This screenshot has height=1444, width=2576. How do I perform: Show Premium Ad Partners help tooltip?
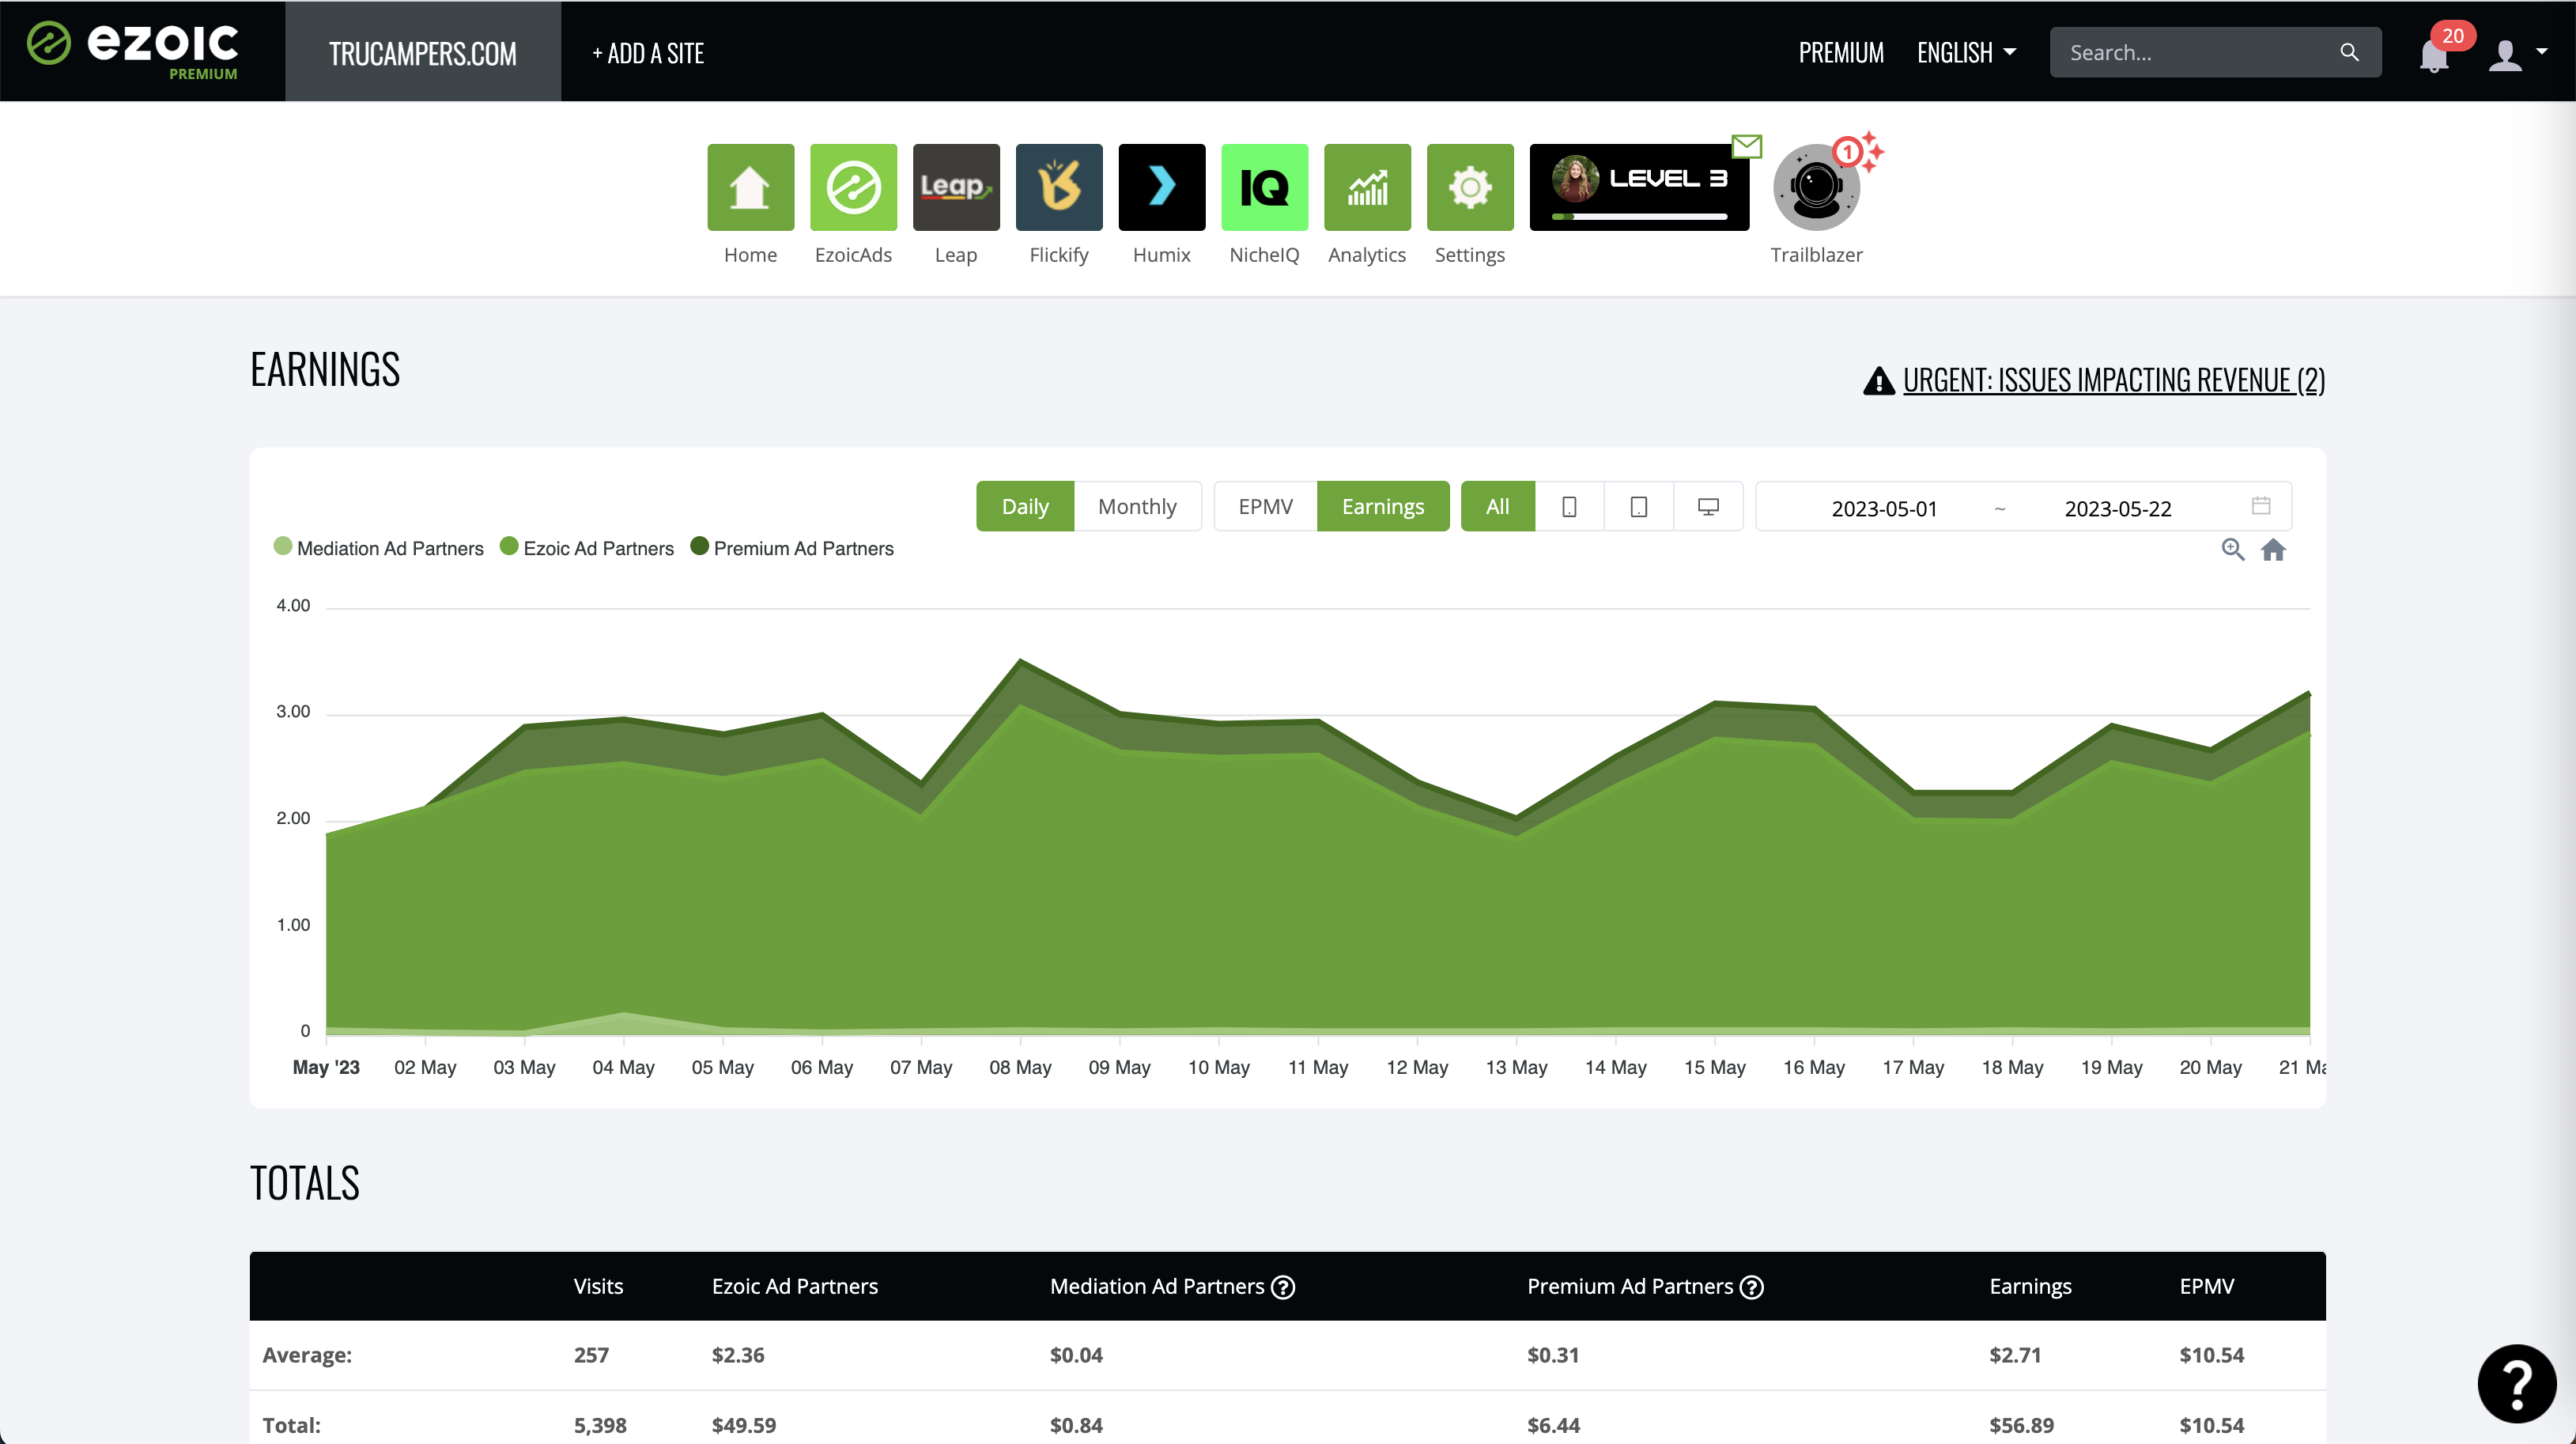[1751, 1287]
